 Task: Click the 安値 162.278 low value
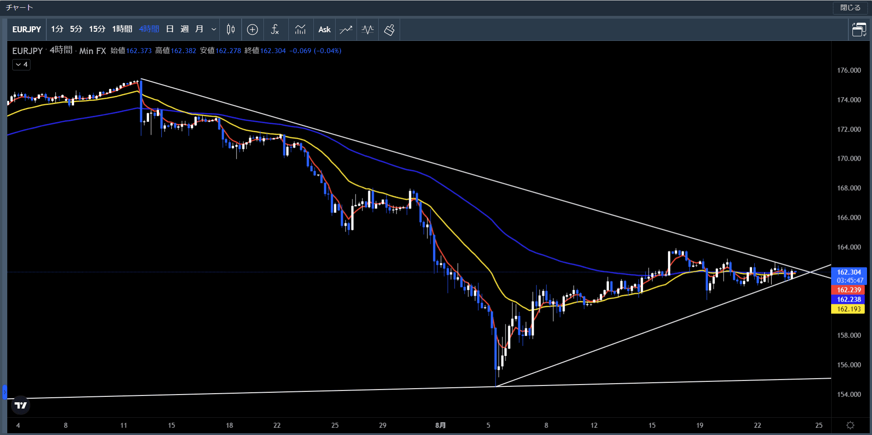(x=221, y=50)
